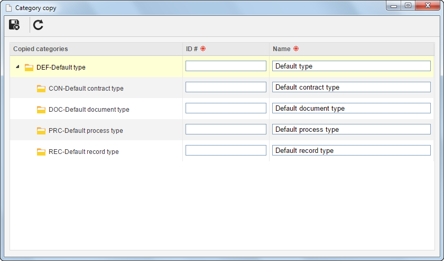The width and height of the screenshot is (444, 261).
Task: Click ID # field for contract type row
Action: click(226, 87)
